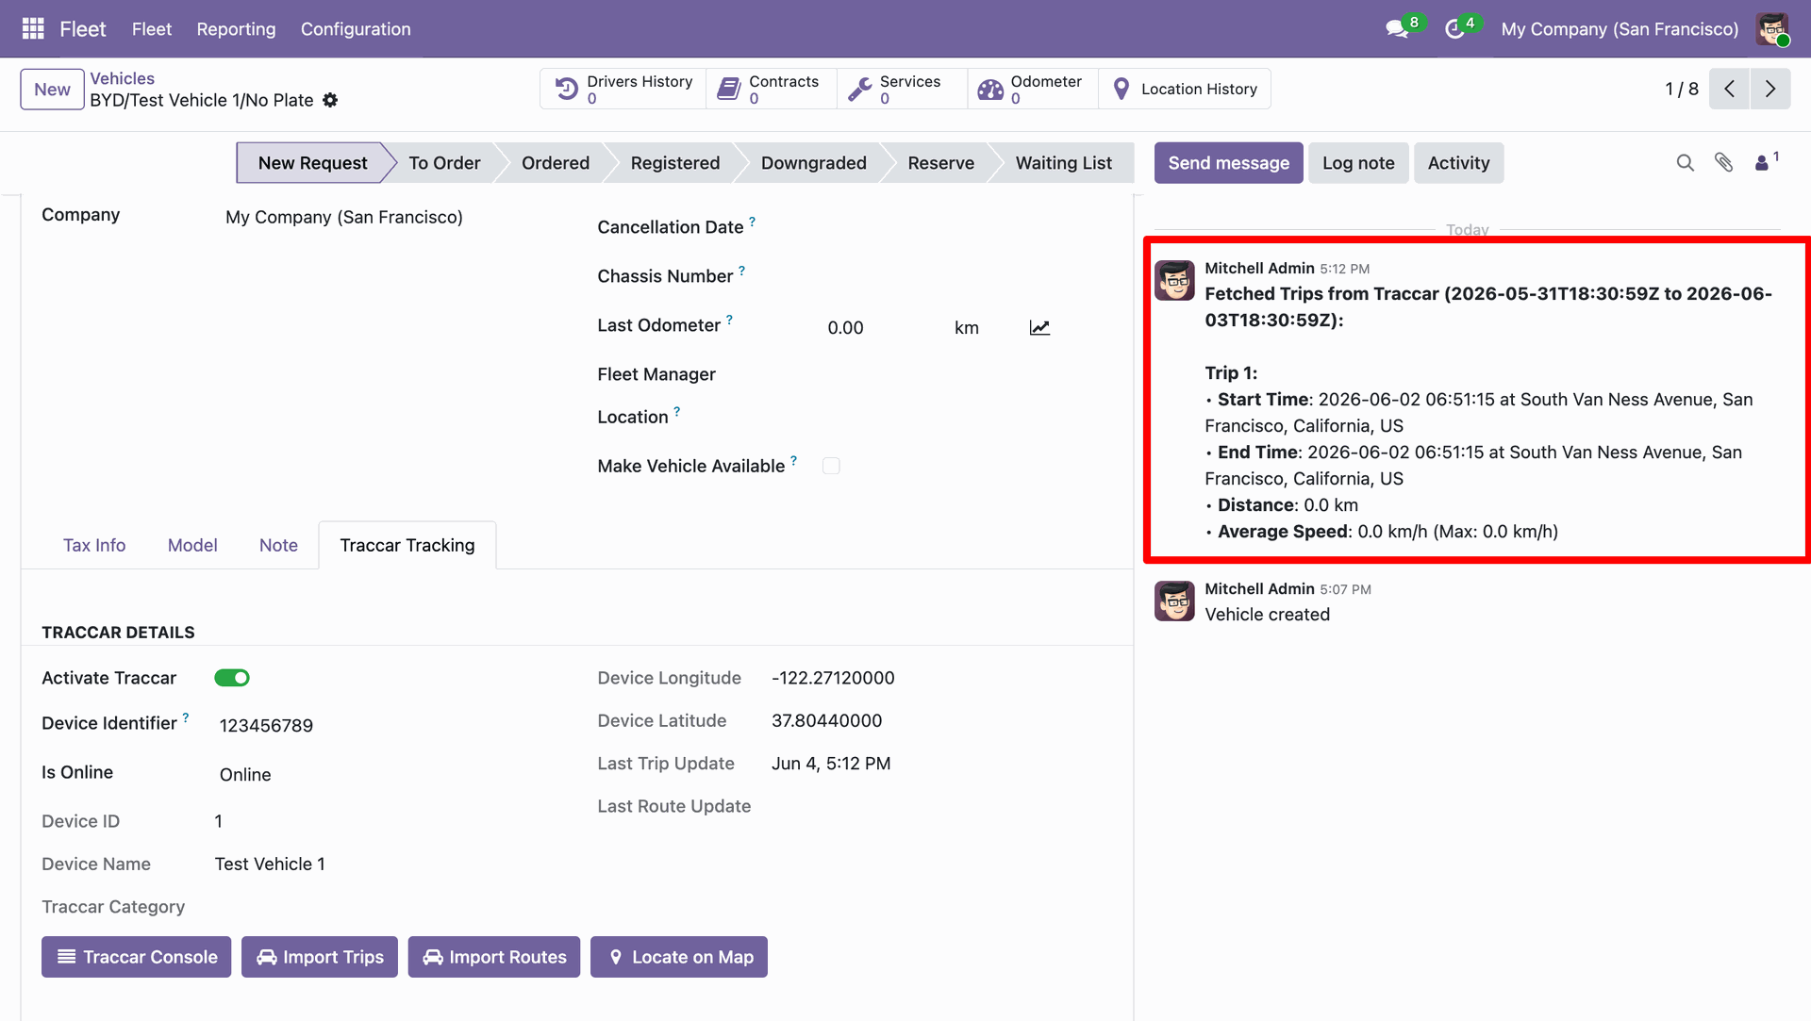This screenshot has height=1021, width=1811.
Task: Click the Device Identifier field 123456789
Action: click(x=266, y=725)
